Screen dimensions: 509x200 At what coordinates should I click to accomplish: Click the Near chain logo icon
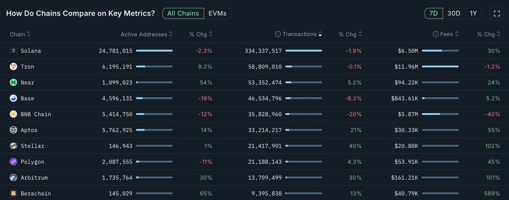tap(13, 82)
